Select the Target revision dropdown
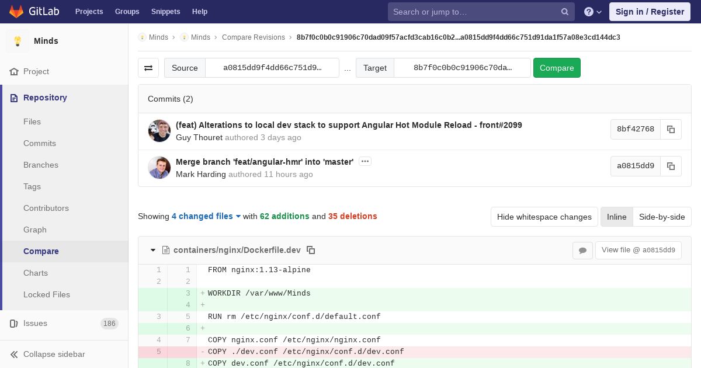This screenshot has height=368, width=701. tap(463, 68)
